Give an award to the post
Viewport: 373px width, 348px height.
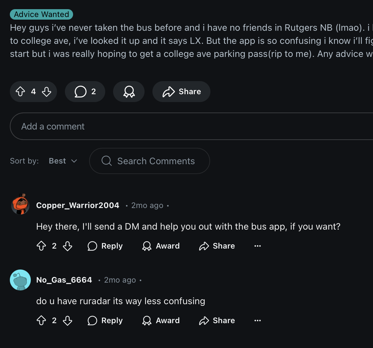[x=129, y=92]
